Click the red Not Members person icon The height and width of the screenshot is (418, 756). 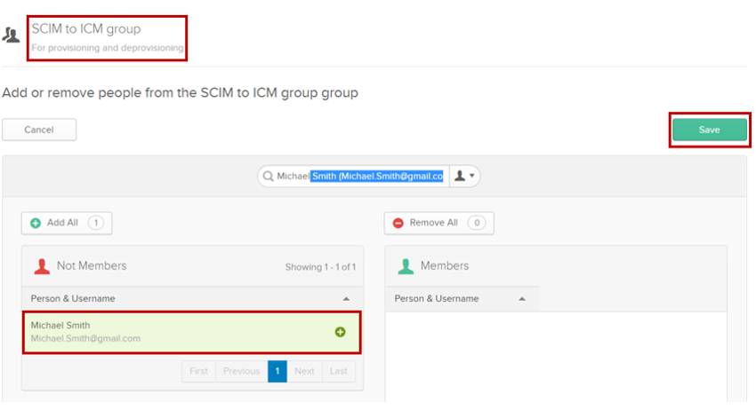pos(40,266)
